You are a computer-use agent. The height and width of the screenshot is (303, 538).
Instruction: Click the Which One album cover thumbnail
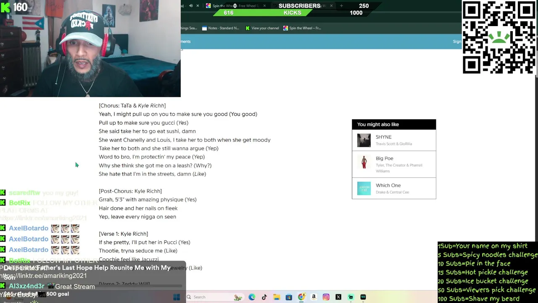click(x=364, y=188)
